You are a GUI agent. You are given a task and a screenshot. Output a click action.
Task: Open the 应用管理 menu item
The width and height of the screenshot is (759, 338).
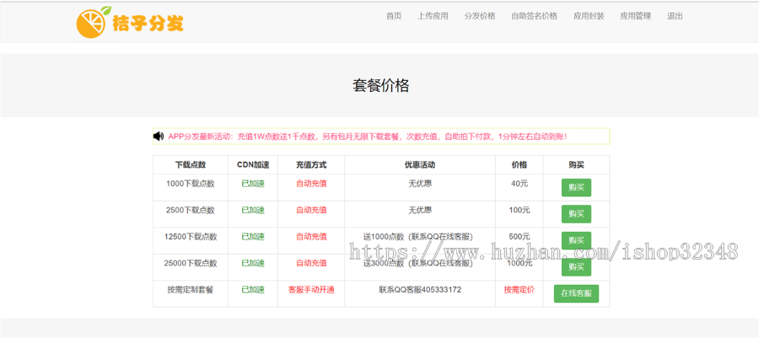tap(635, 16)
